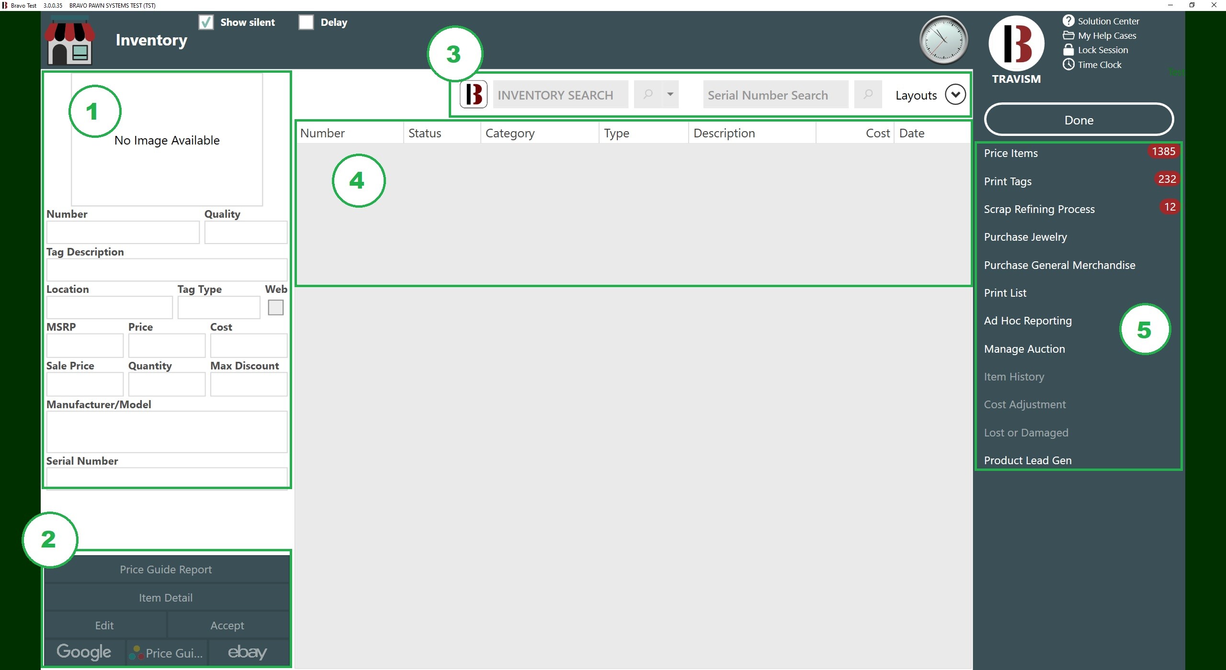Sort by the Description column header

click(x=752, y=133)
